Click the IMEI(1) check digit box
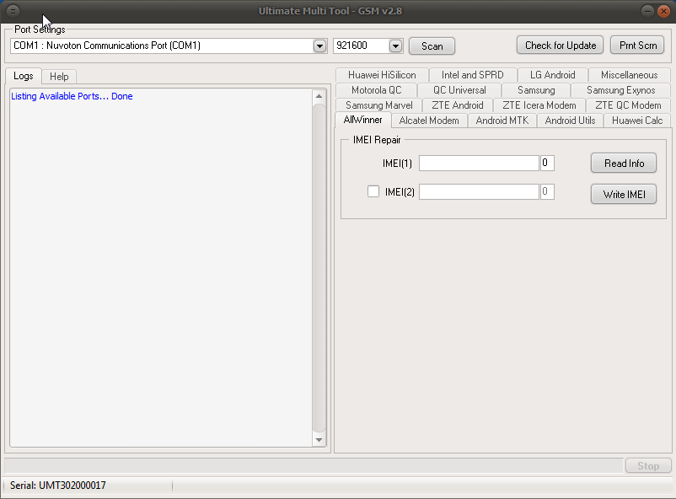 click(547, 163)
